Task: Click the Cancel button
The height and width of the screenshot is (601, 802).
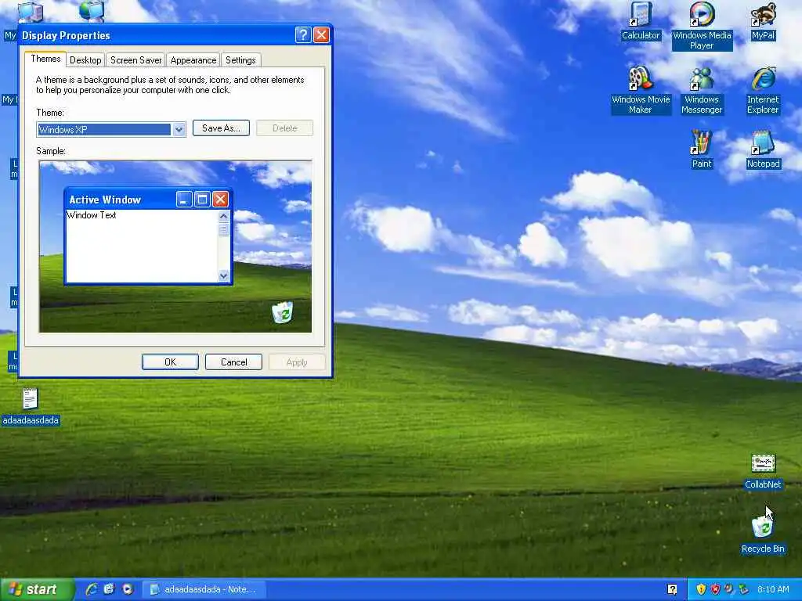Action: click(233, 362)
